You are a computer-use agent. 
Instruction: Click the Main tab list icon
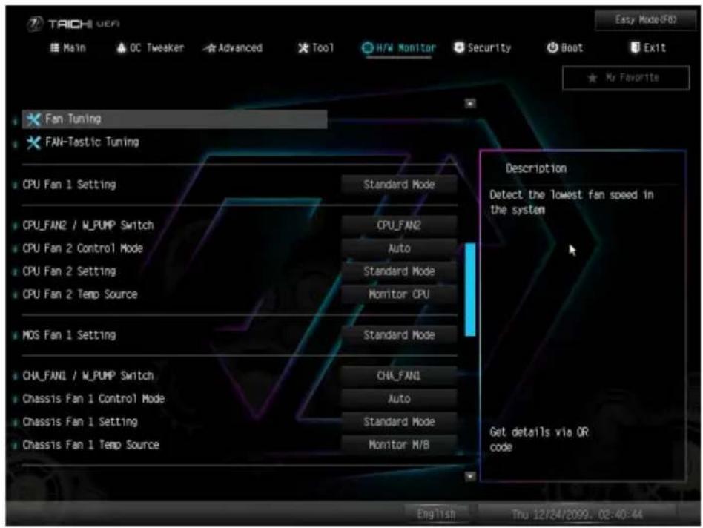[x=54, y=48]
